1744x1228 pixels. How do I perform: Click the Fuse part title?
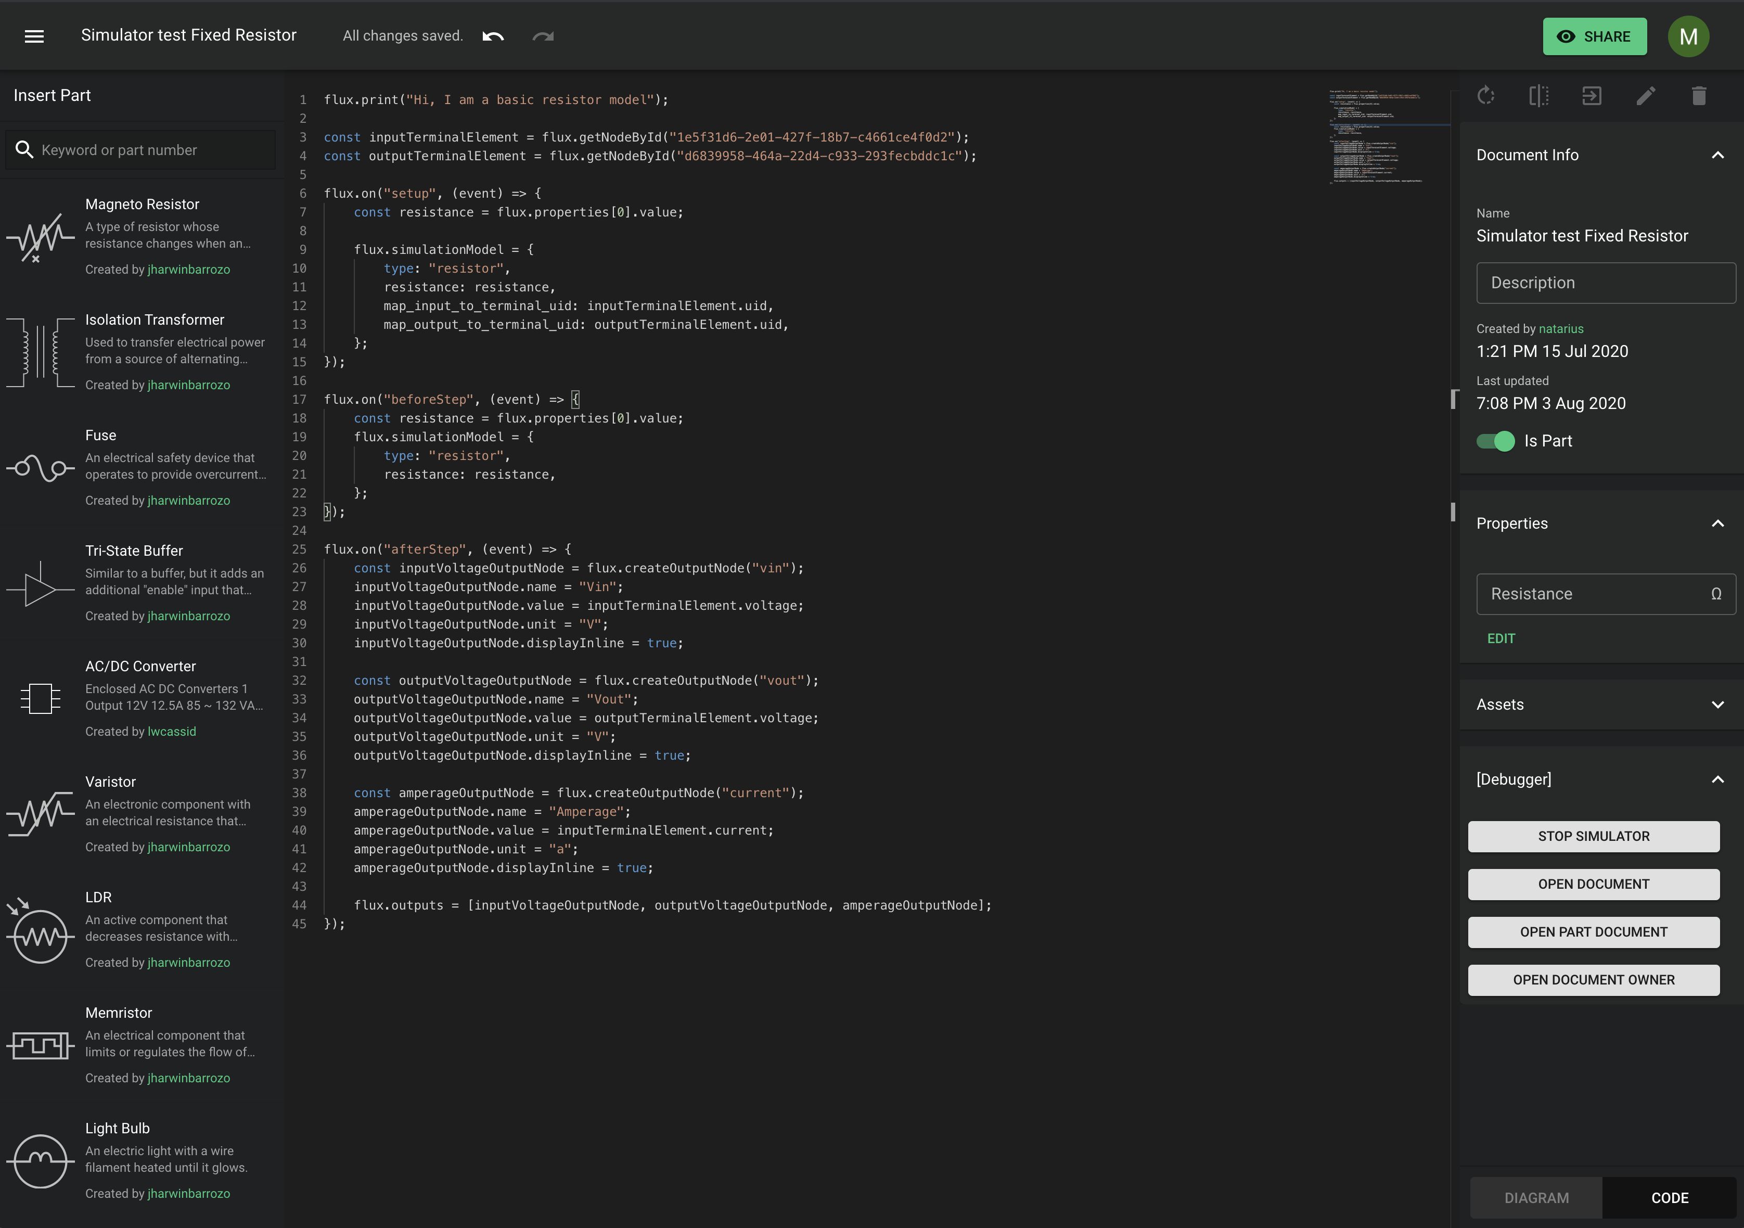pos(100,435)
